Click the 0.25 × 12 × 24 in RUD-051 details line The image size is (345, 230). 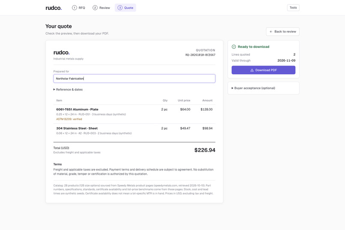(91, 114)
